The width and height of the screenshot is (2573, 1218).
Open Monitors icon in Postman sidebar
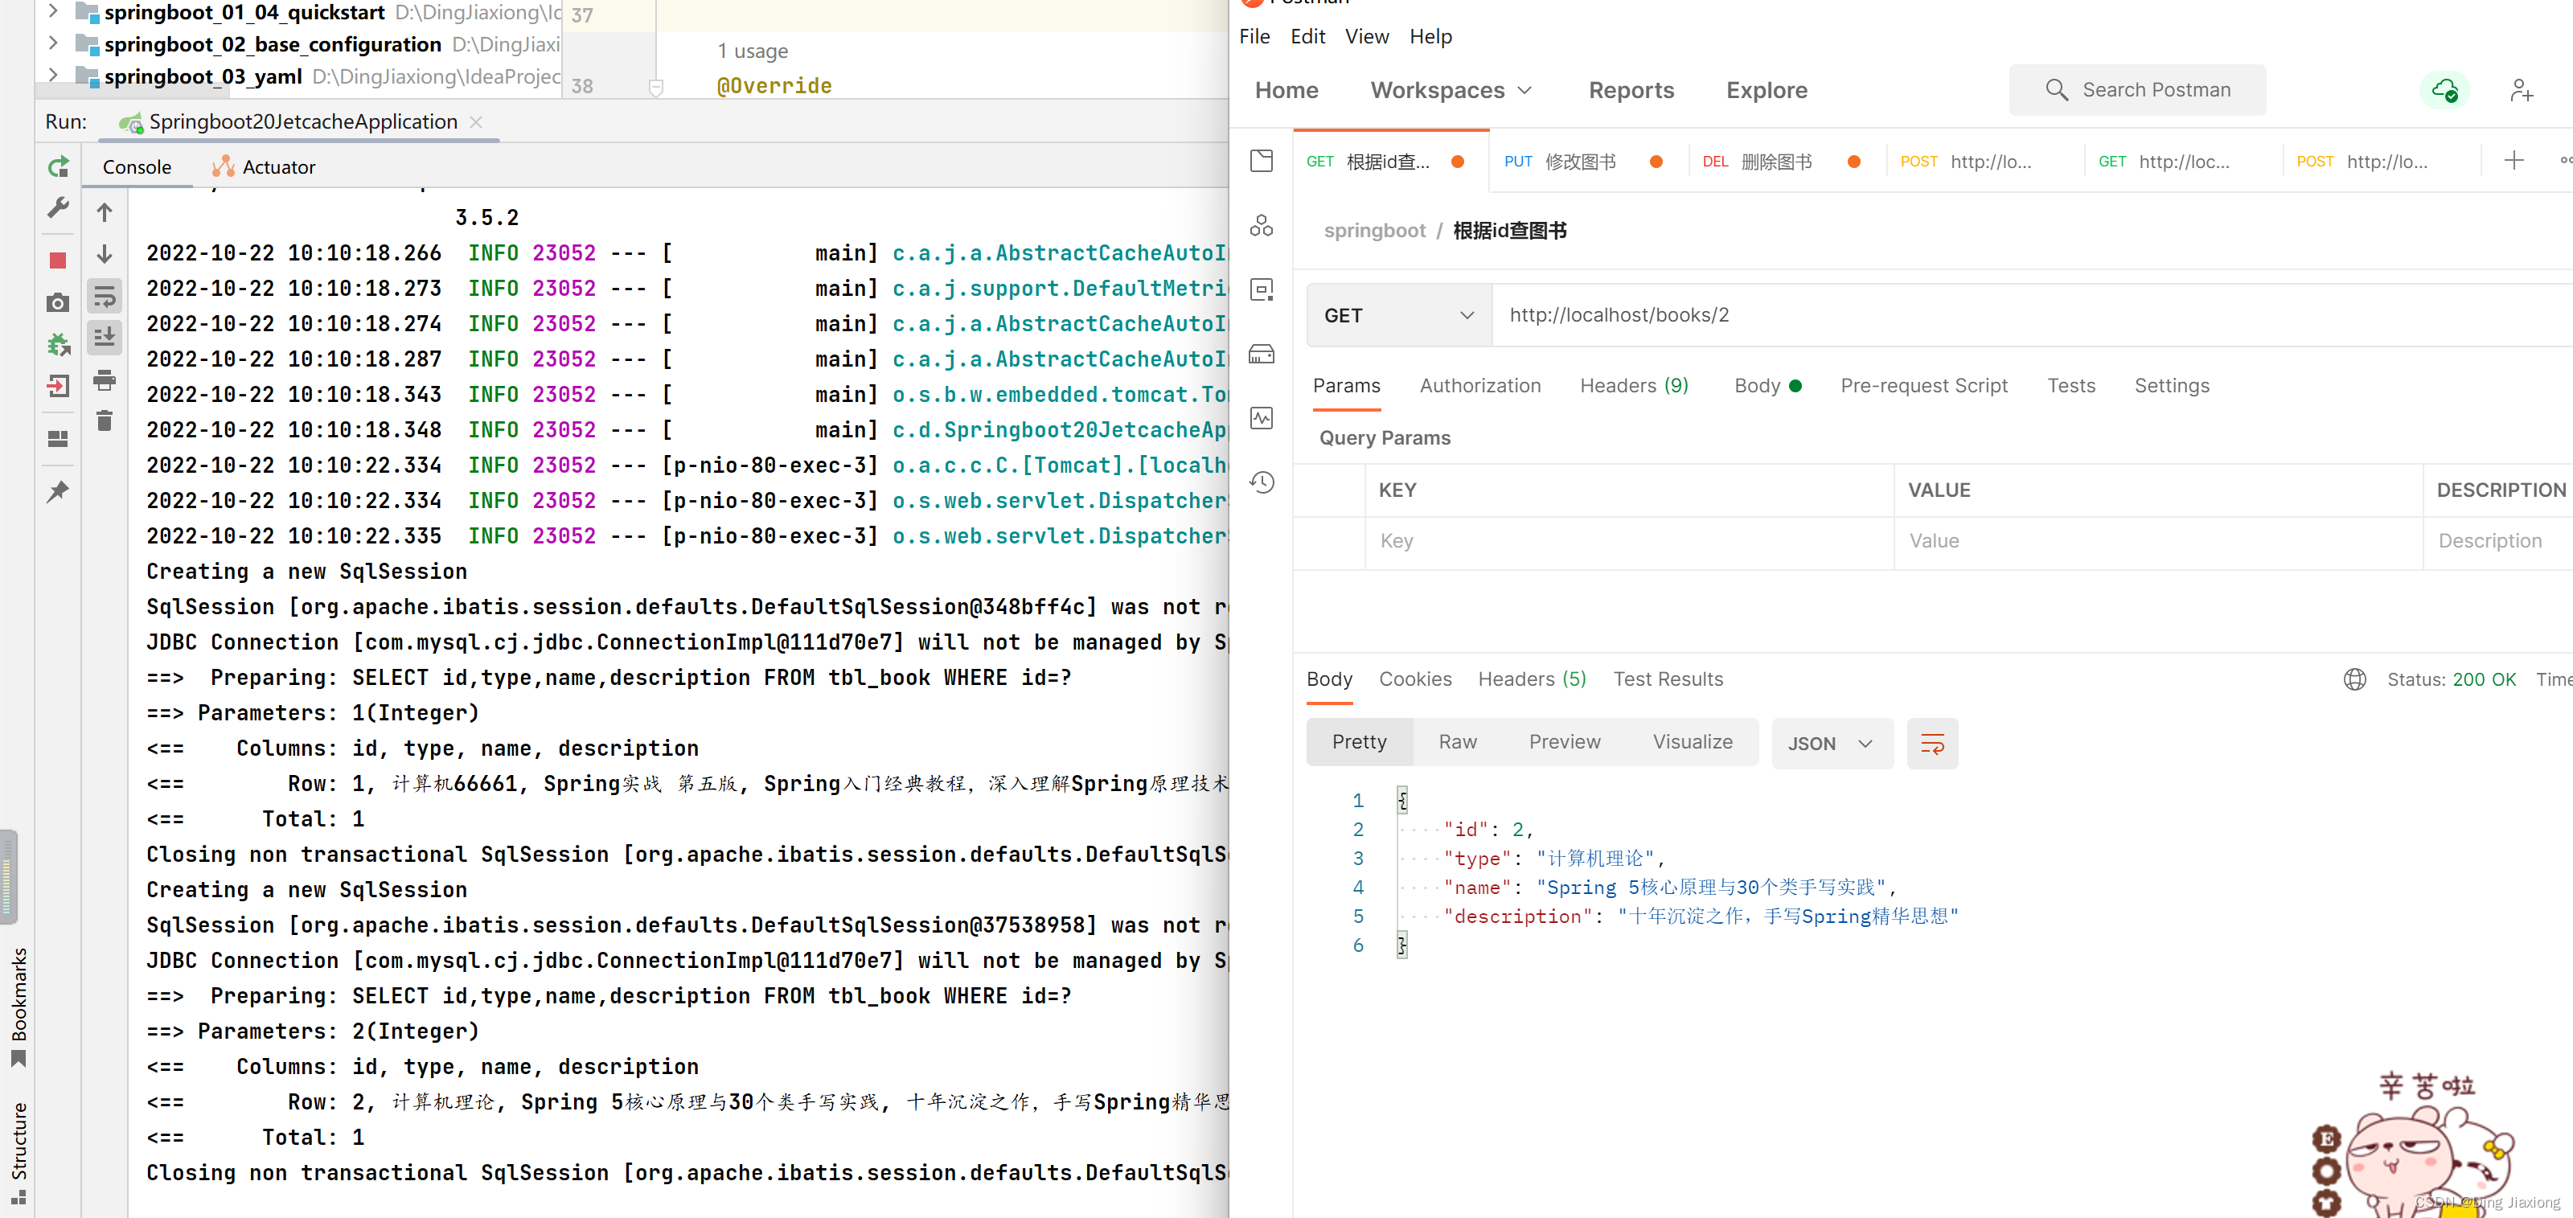click(x=1262, y=418)
